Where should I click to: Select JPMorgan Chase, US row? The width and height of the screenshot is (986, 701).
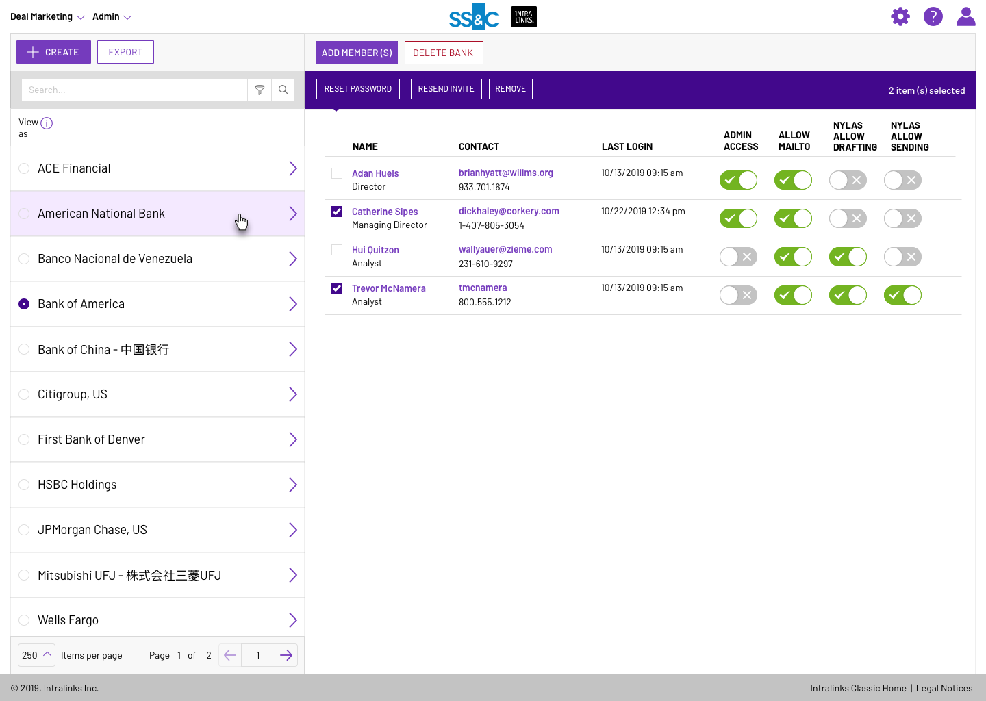tap(157, 530)
